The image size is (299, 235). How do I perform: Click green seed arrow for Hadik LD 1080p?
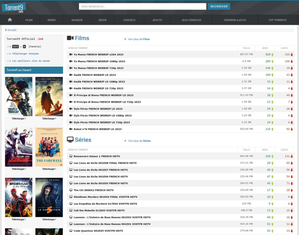point(272,82)
